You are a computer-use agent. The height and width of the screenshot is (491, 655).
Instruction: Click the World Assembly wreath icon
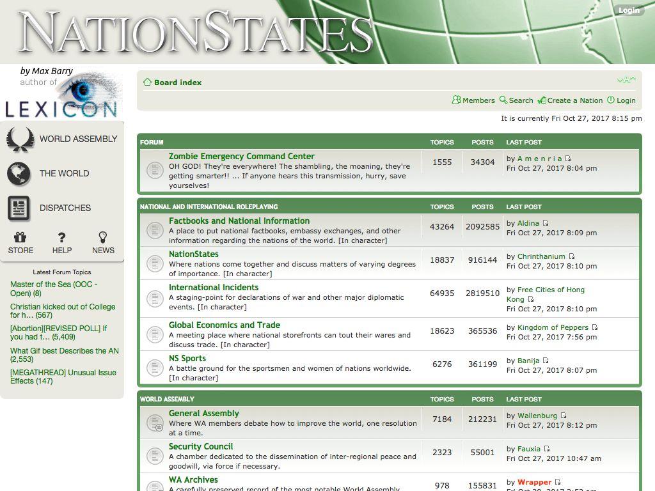pyautogui.click(x=20, y=139)
